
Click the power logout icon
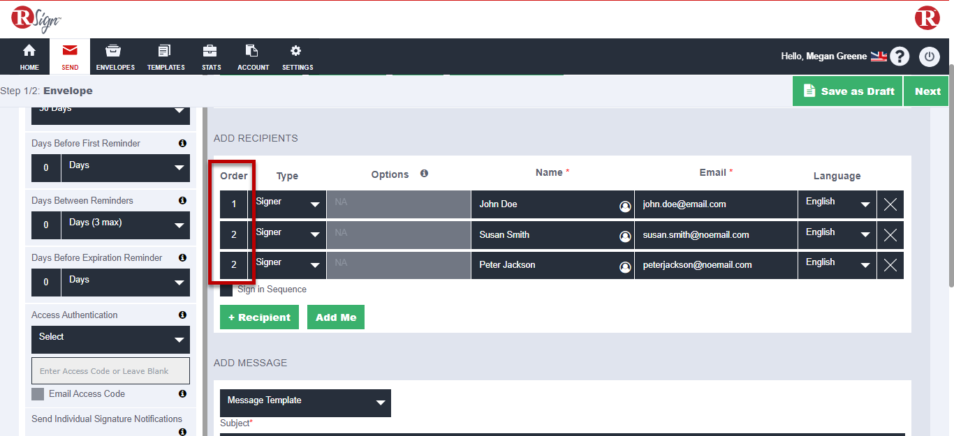[x=929, y=57]
